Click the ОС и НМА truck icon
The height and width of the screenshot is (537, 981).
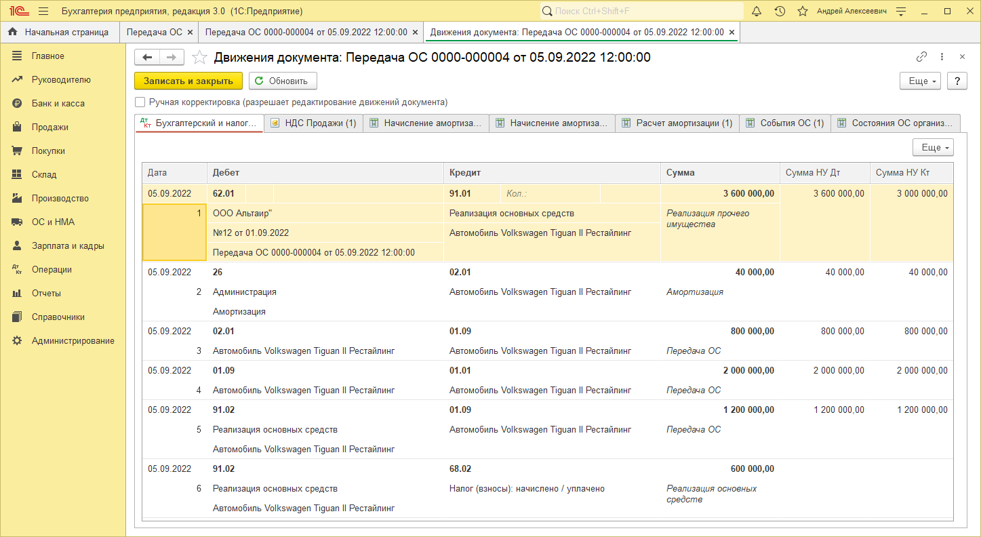point(18,222)
